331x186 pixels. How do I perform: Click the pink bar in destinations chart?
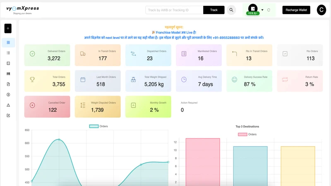203,162
